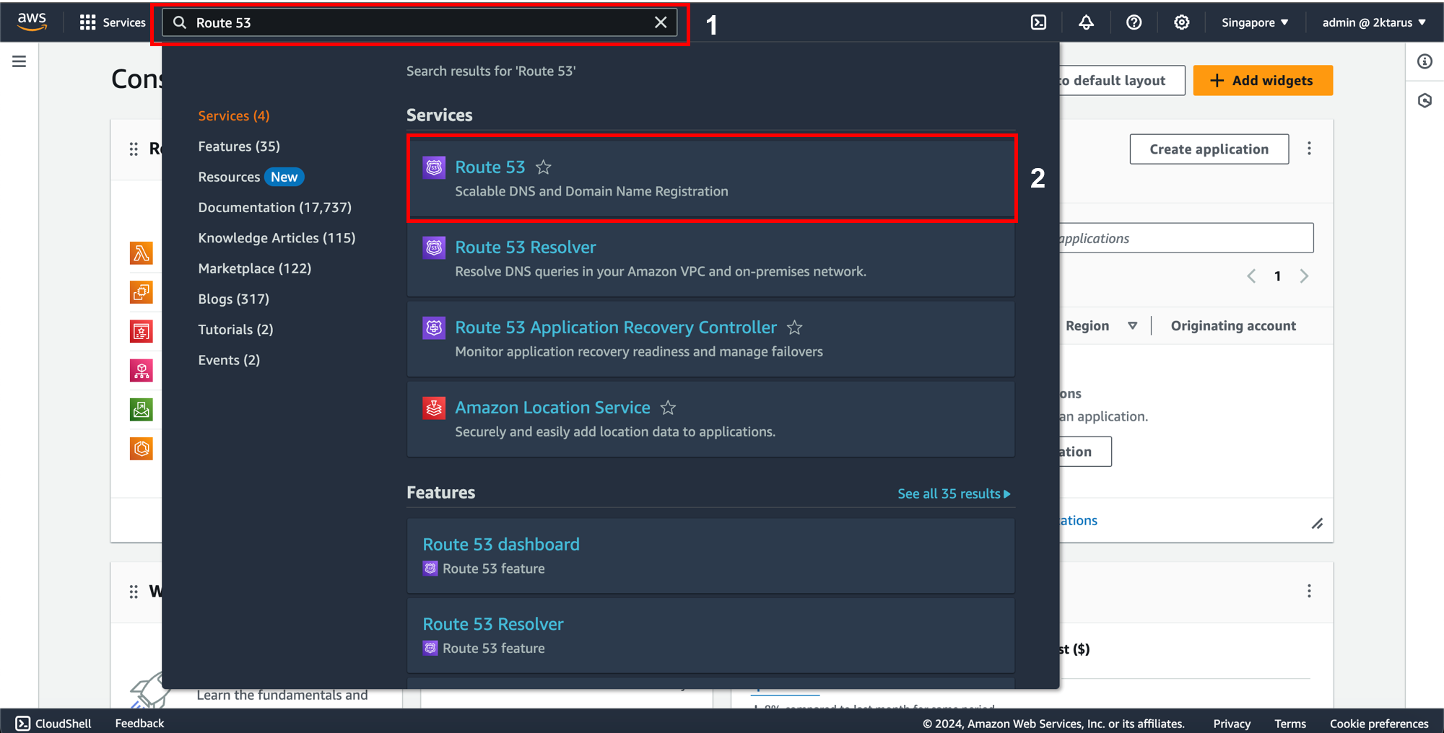Screen dimensions: 1444x733
Task: Expand the admin @ 2ktarus account menu
Action: coord(1374,22)
